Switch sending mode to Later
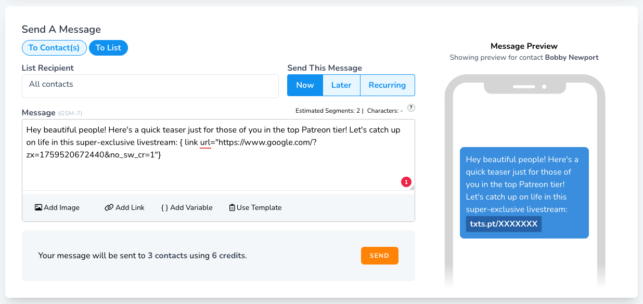643x304 pixels. [341, 85]
